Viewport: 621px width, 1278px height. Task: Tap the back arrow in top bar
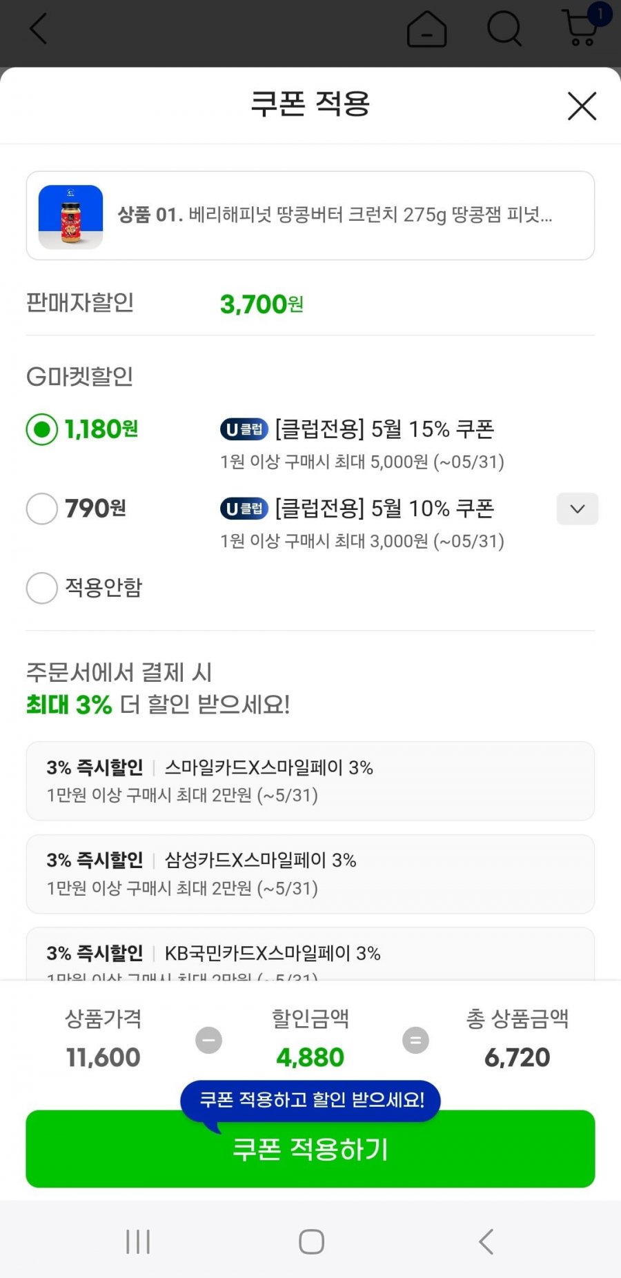click(39, 28)
